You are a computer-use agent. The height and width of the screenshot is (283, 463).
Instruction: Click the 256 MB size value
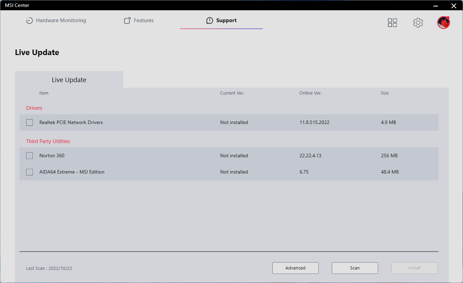(389, 156)
